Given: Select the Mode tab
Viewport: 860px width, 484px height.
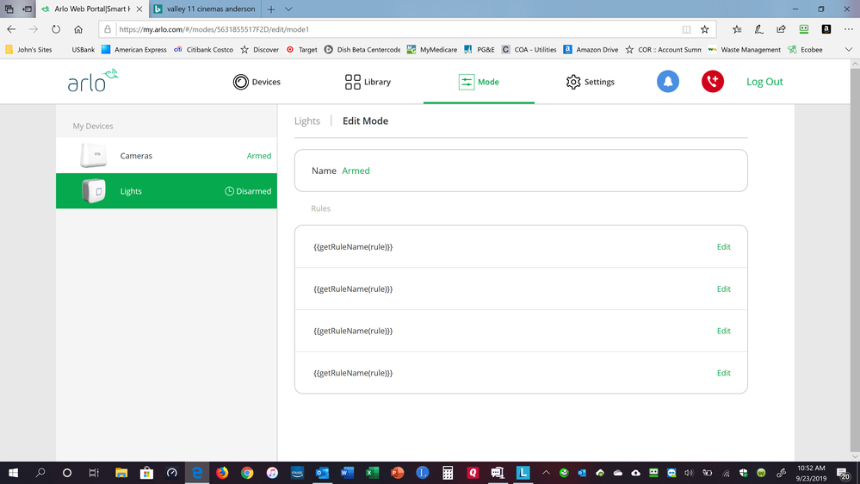Looking at the screenshot, I should 479,82.
